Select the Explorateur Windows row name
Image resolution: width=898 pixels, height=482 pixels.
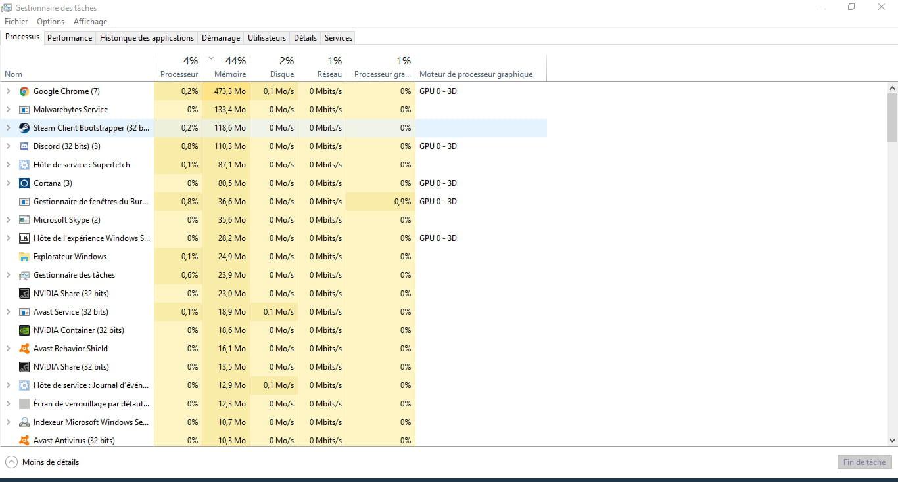[70, 257]
